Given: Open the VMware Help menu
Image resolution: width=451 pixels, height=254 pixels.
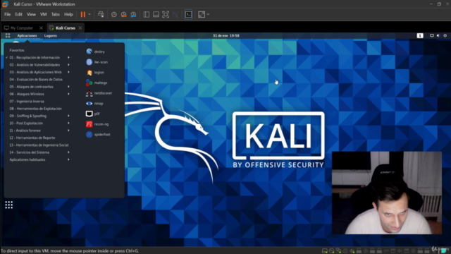Looking at the screenshot, I should tap(68, 14).
